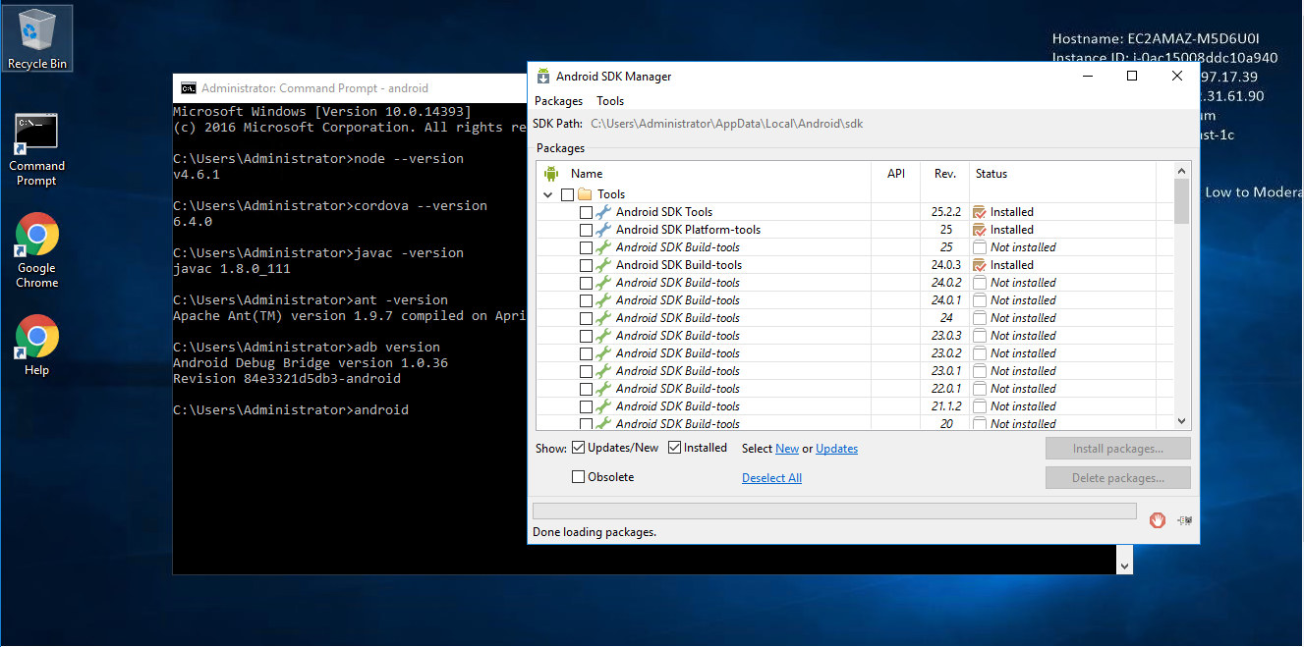Click the Android robot icon in the table header
This screenshot has width=1304, height=647.
click(x=550, y=174)
